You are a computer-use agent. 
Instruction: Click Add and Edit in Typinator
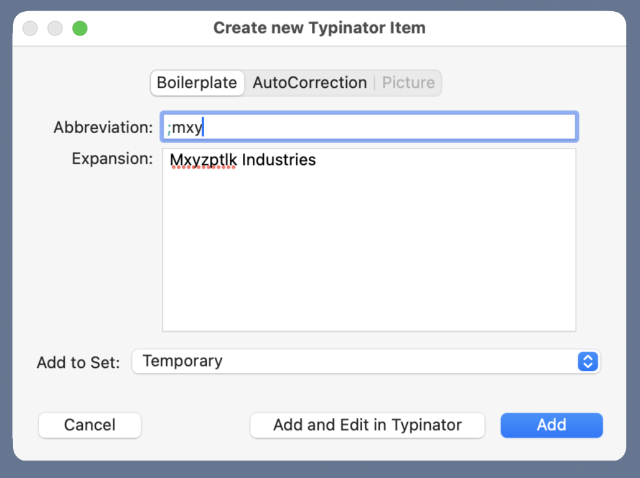pyautogui.click(x=367, y=425)
